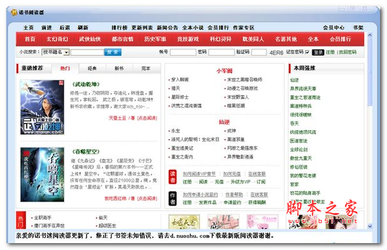387x250 pixels.
Task: Open the 星际修士 novel link
Action: tap(180, 97)
